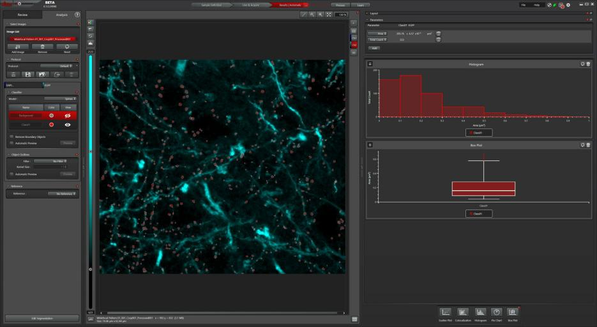Viewport: 597px width, 327px height.
Task: Select the DAPI channel tab
Action: coord(23,86)
